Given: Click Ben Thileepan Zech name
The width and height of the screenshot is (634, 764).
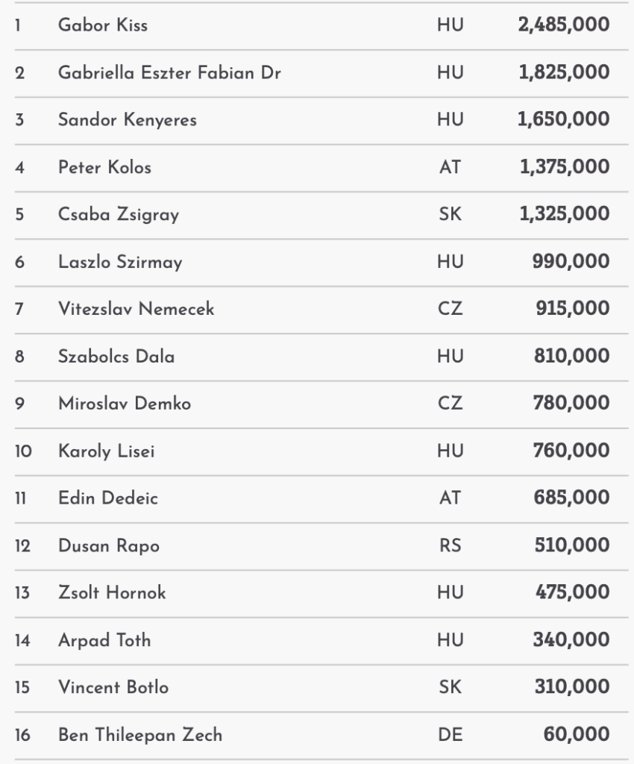Looking at the screenshot, I should 140,735.
